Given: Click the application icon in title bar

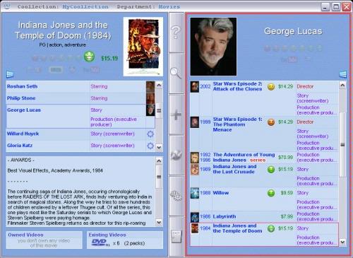Looking at the screenshot, I should tap(7, 6).
